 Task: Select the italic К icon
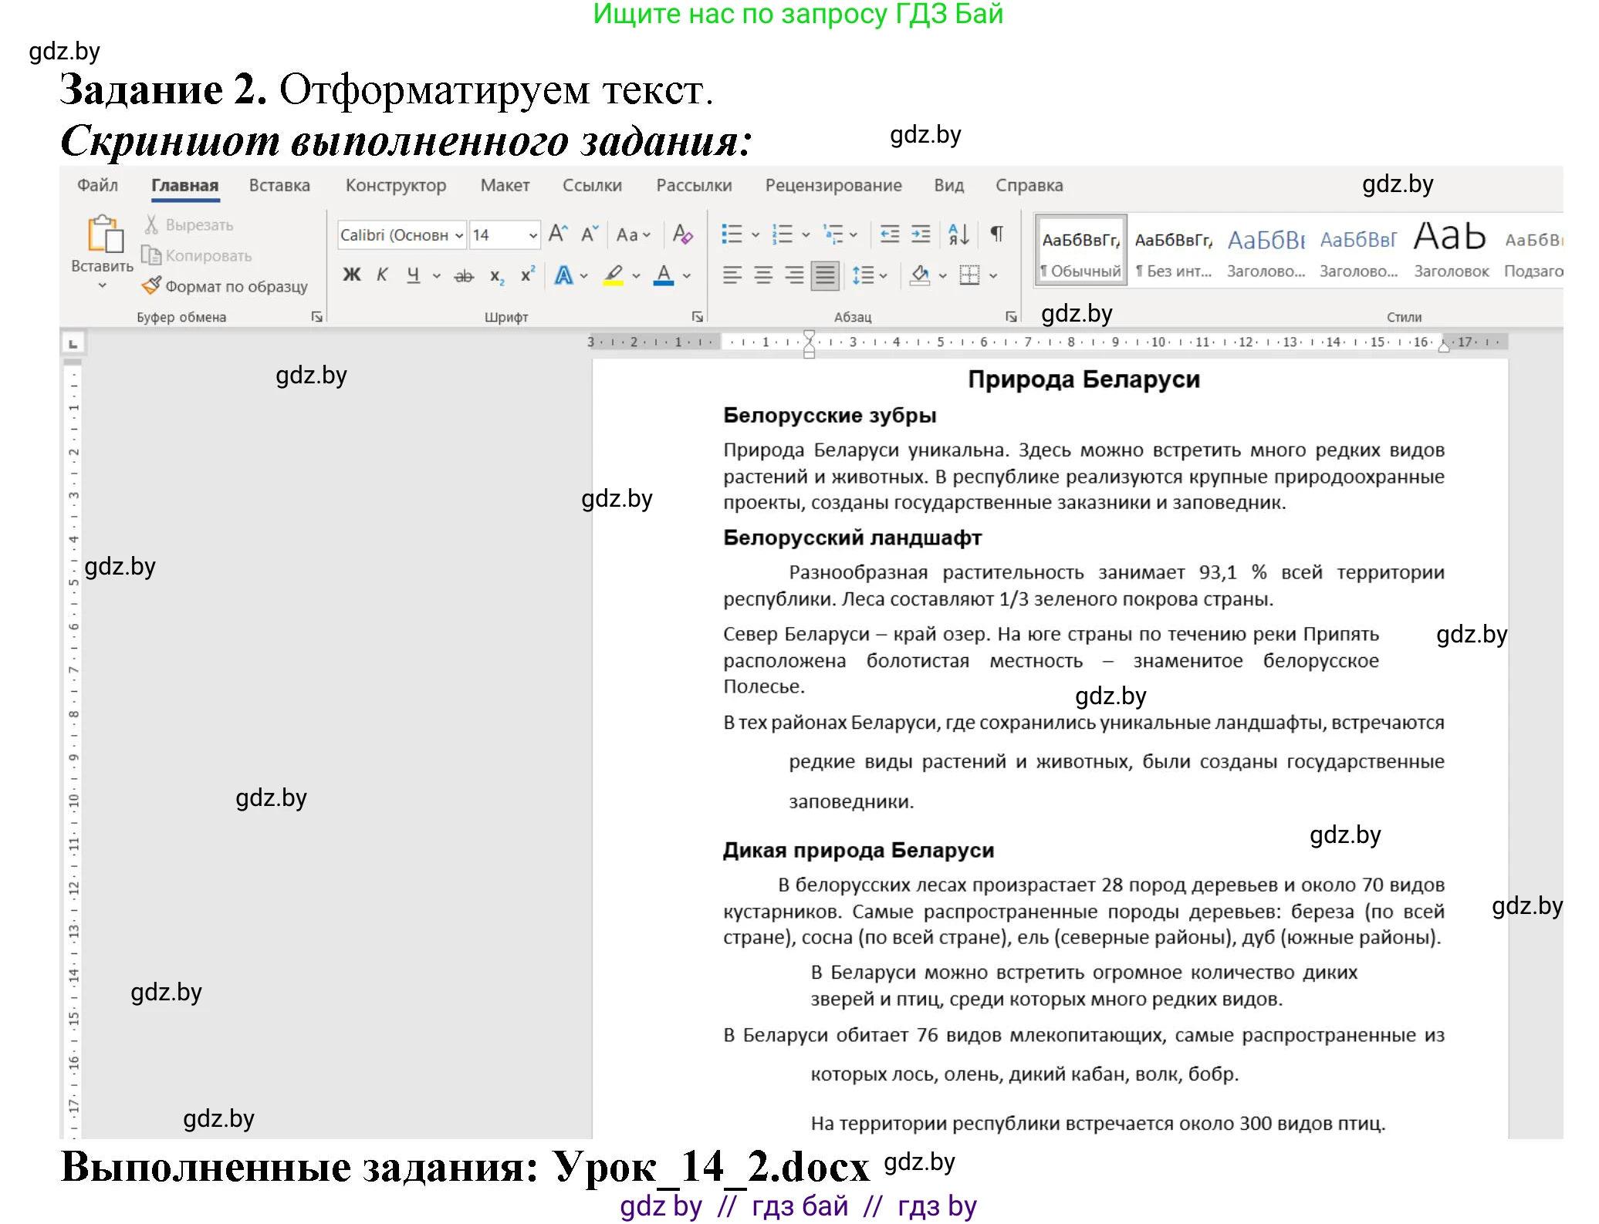point(381,275)
